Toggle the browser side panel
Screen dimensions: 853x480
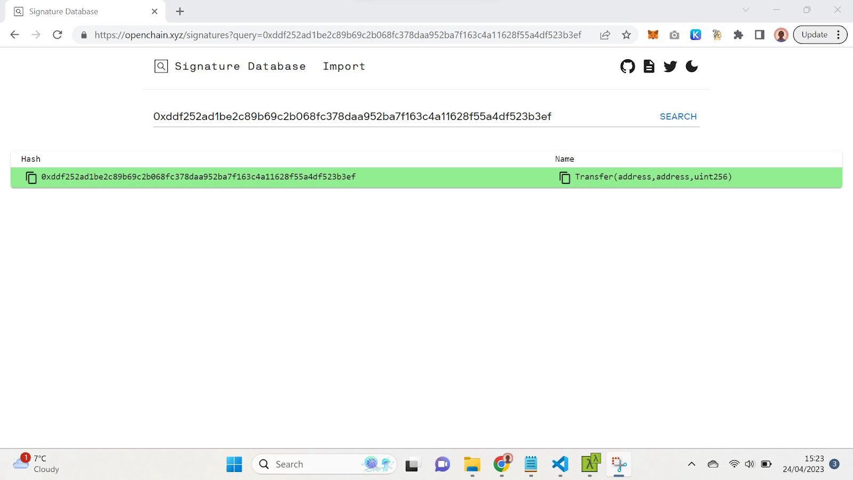pos(760,35)
